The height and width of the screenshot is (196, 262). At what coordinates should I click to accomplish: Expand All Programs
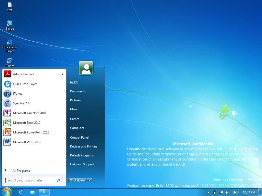(21, 170)
